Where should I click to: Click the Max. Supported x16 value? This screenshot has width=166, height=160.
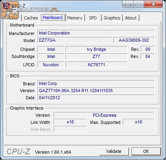(139, 122)
